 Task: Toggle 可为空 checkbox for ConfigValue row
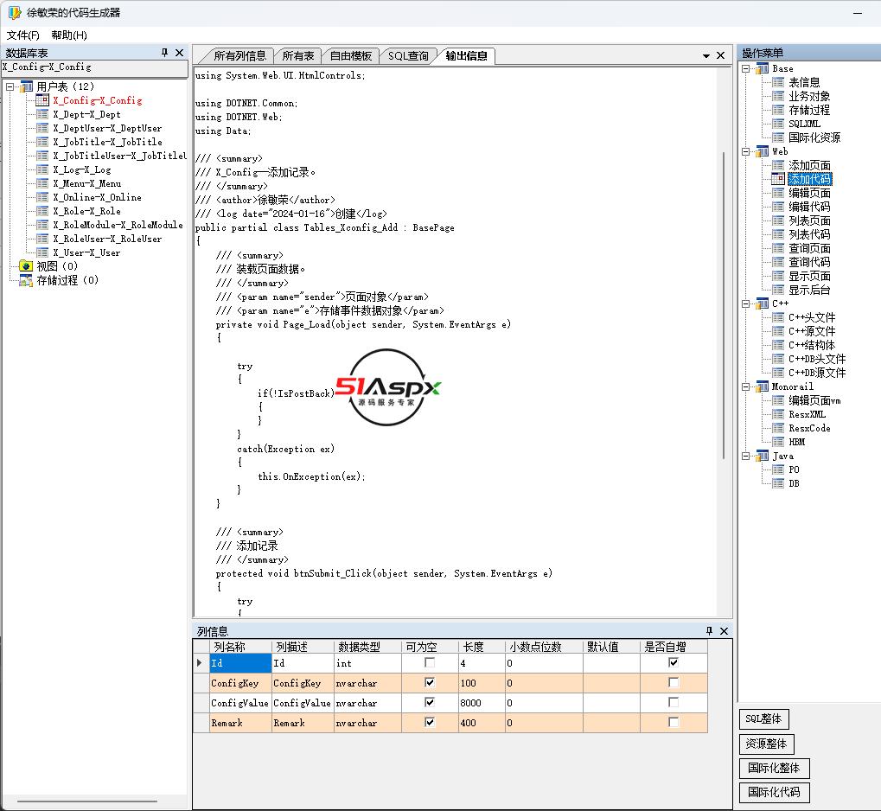(430, 702)
